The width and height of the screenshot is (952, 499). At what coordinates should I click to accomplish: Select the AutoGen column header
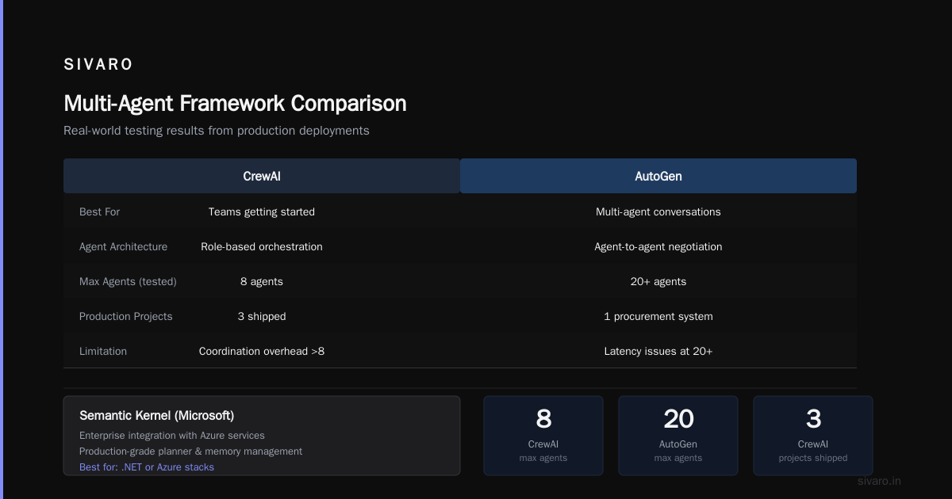(658, 176)
